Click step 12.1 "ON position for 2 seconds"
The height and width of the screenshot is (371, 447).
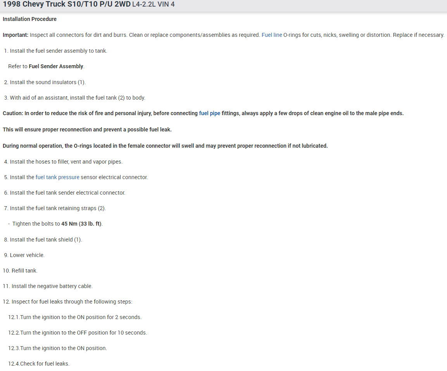click(109, 318)
